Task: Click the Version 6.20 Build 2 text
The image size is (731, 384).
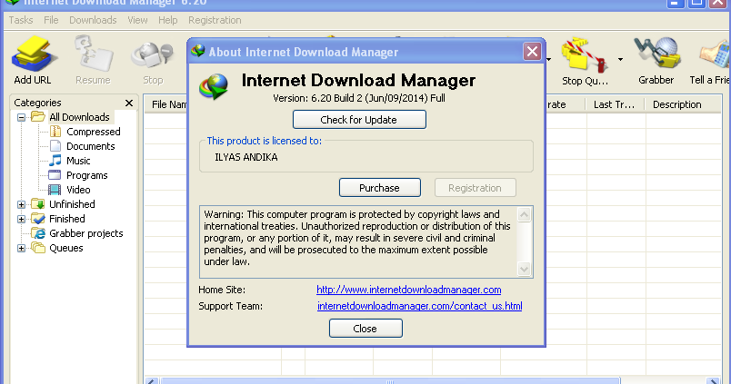Action: [x=359, y=98]
